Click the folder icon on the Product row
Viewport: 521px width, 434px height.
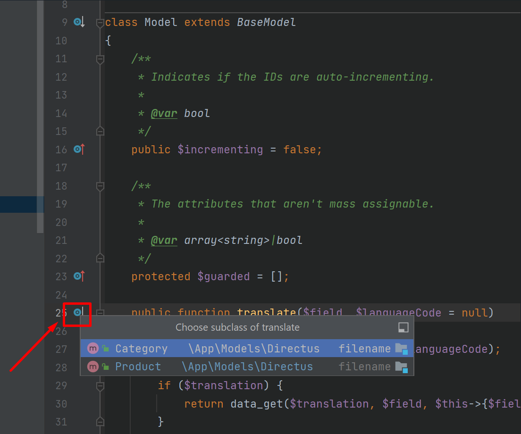pos(402,367)
